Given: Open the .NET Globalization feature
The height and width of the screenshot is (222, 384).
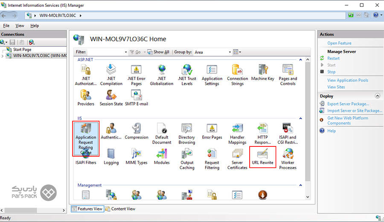Looking at the screenshot, I should (162, 75).
